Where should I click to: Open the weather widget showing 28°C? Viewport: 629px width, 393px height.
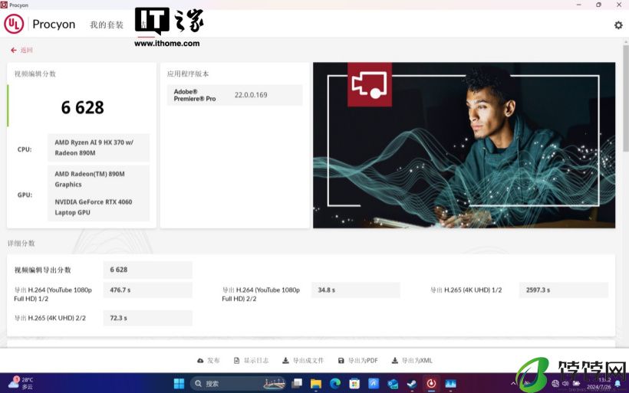pyautogui.click(x=21, y=383)
